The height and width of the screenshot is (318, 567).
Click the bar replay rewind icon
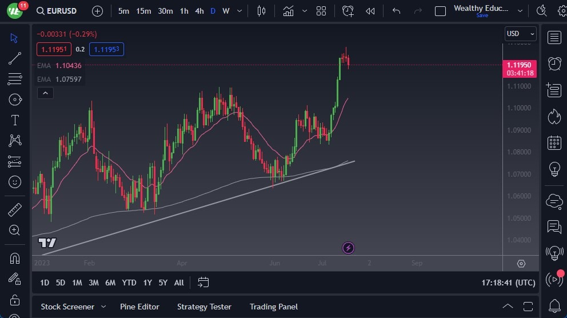tap(370, 11)
